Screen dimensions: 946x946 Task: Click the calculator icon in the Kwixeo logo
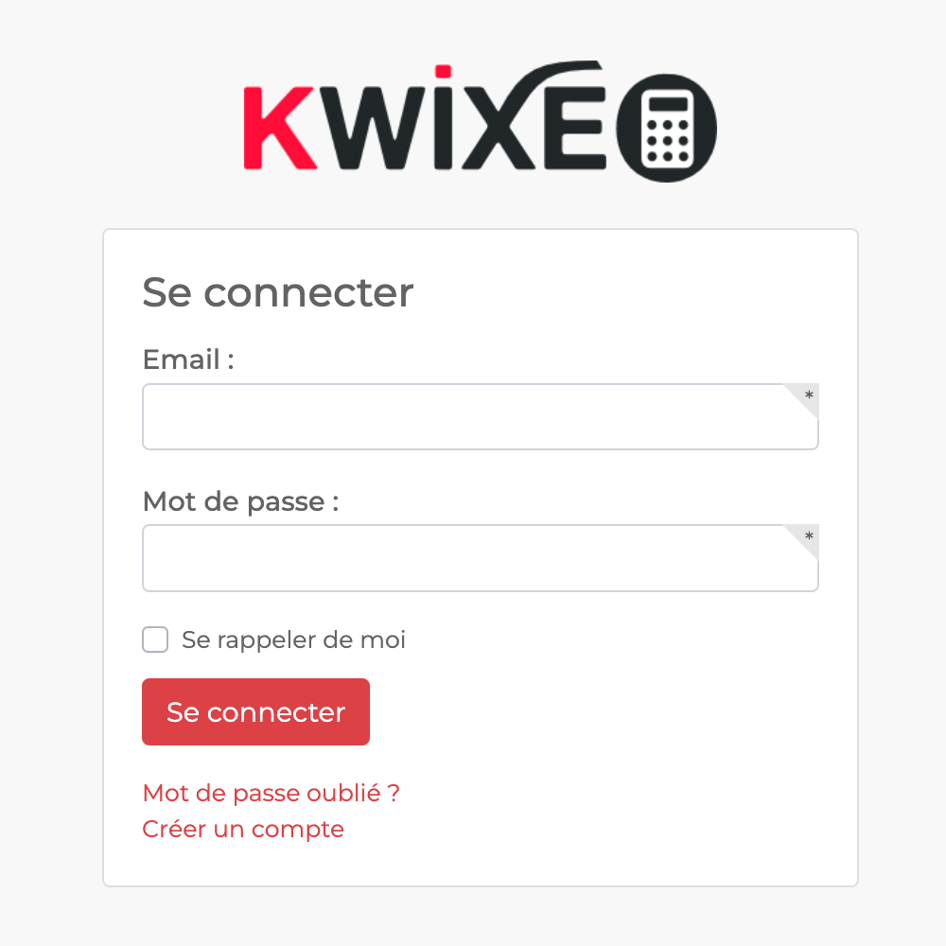click(667, 128)
